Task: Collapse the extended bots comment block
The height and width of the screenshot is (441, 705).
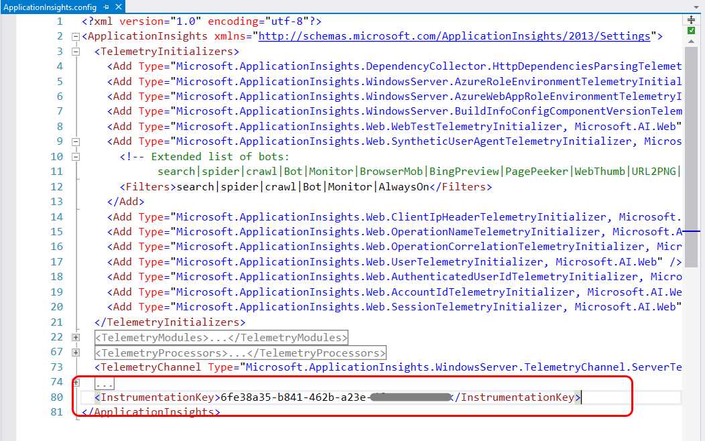Action: coord(76,156)
